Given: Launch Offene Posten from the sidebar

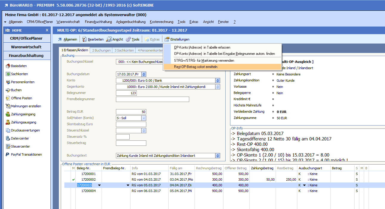Looking at the screenshot, I should point(21,98).
